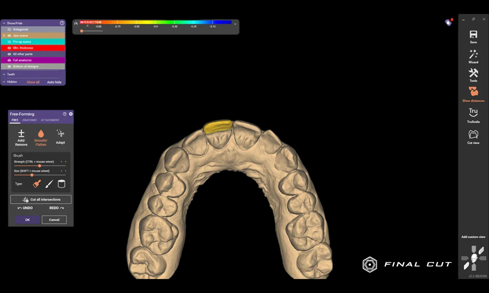Hide the Min. thickness layer
This screenshot has height=293, width=489.
(9, 48)
